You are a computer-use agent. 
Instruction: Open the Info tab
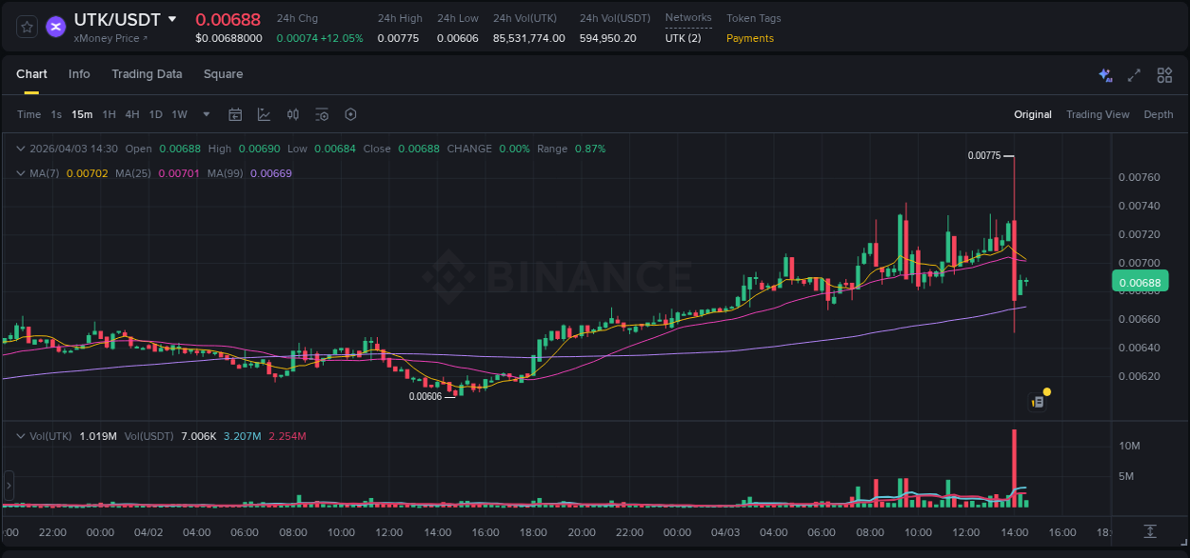[79, 74]
